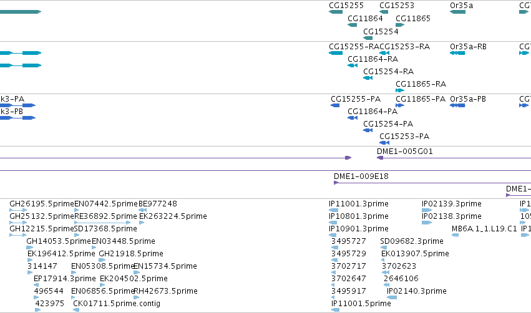Image resolution: width=531 pixels, height=313 pixels.
Task: Select the EK013907.5prime EST
Action: click(382, 260)
